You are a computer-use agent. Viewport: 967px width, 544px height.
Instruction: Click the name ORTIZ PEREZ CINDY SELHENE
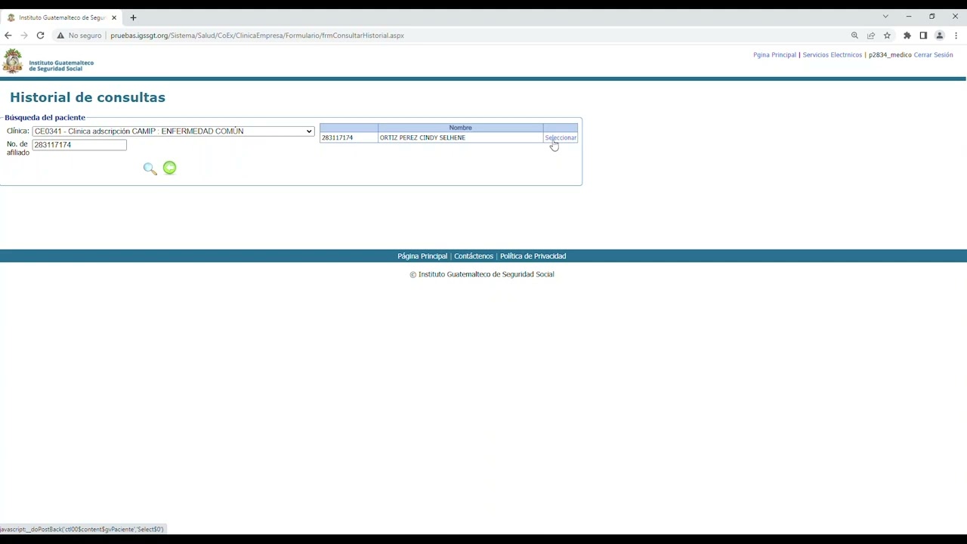coord(422,138)
